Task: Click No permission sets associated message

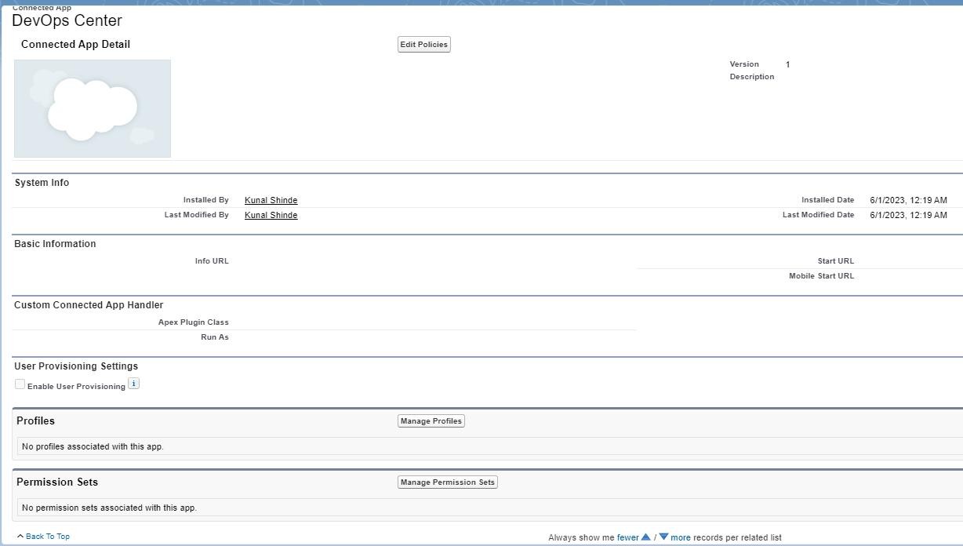Action: [x=109, y=508]
